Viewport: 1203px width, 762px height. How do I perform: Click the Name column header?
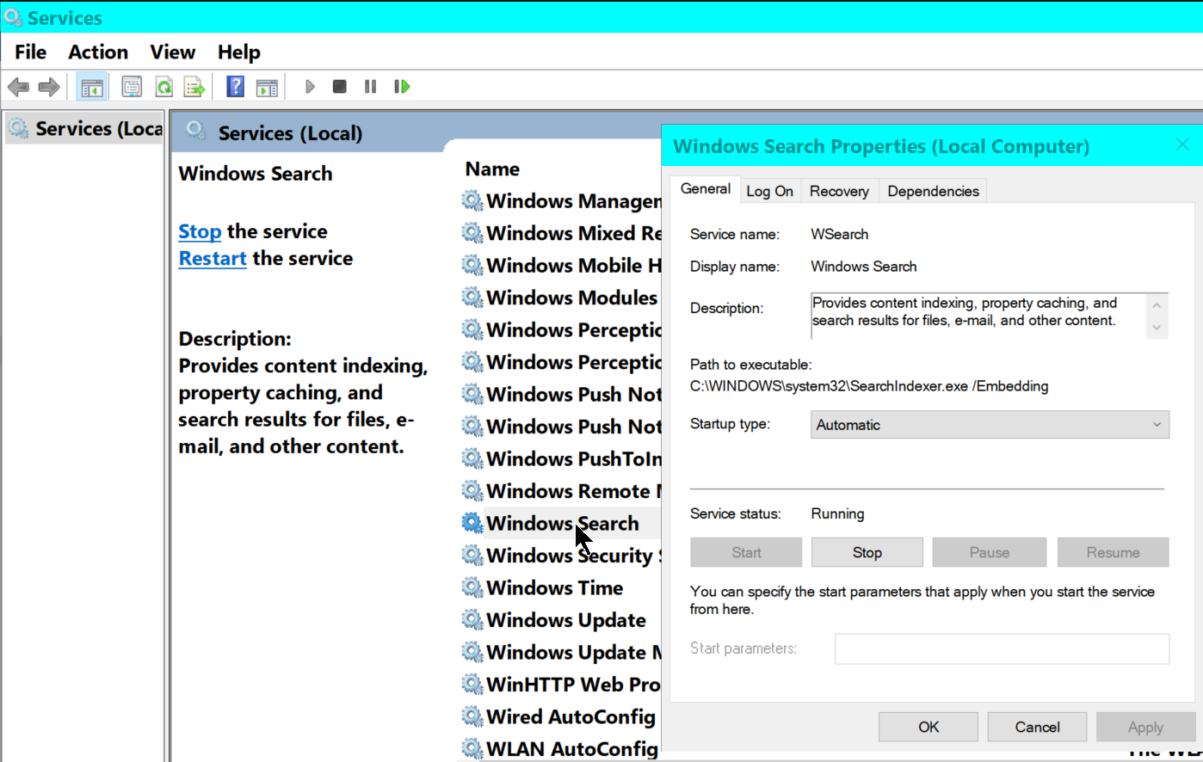point(492,169)
